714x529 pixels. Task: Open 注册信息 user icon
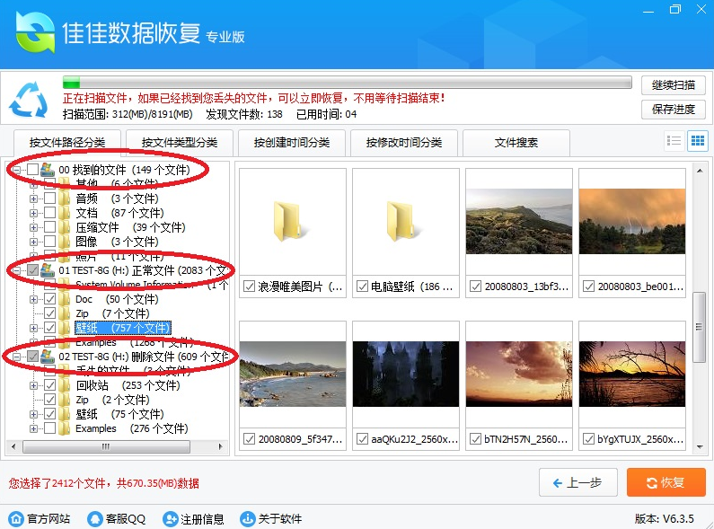point(171,518)
